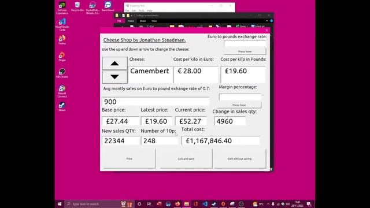This screenshot has height=208, width=370.
Task: Click the down arrow to change cheese
Action: pyautogui.click(x=114, y=77)
